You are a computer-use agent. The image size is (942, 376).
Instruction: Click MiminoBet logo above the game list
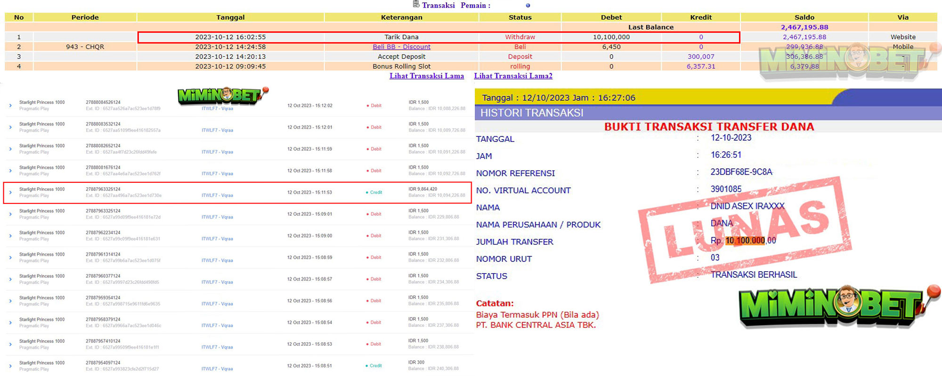click(x=222, y=96)
